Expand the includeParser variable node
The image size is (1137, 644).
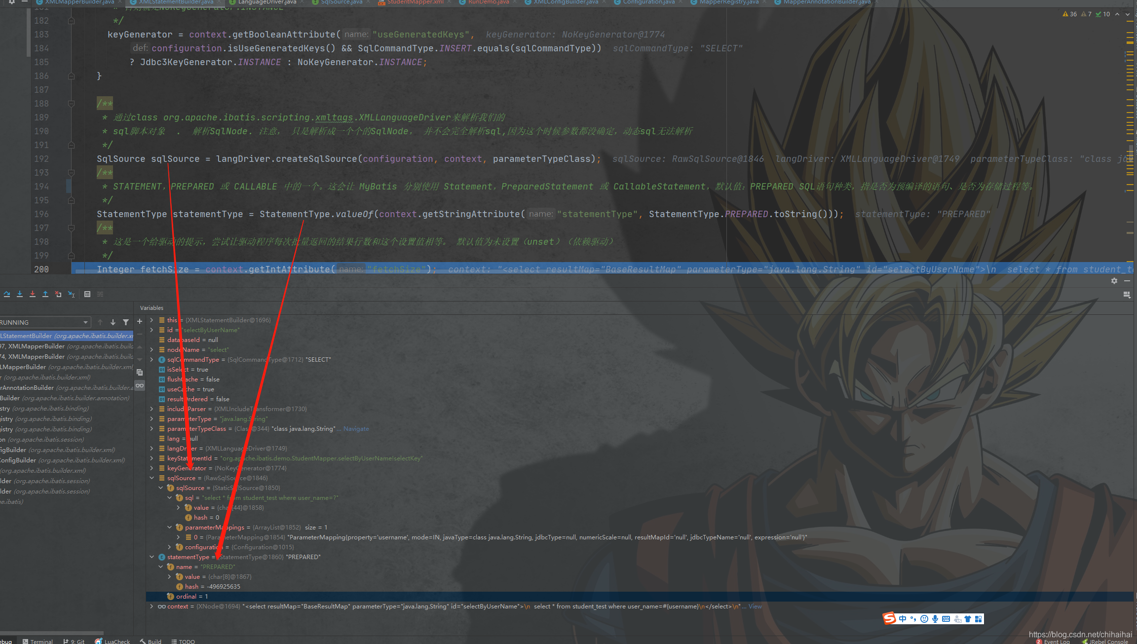click(152, 409)
